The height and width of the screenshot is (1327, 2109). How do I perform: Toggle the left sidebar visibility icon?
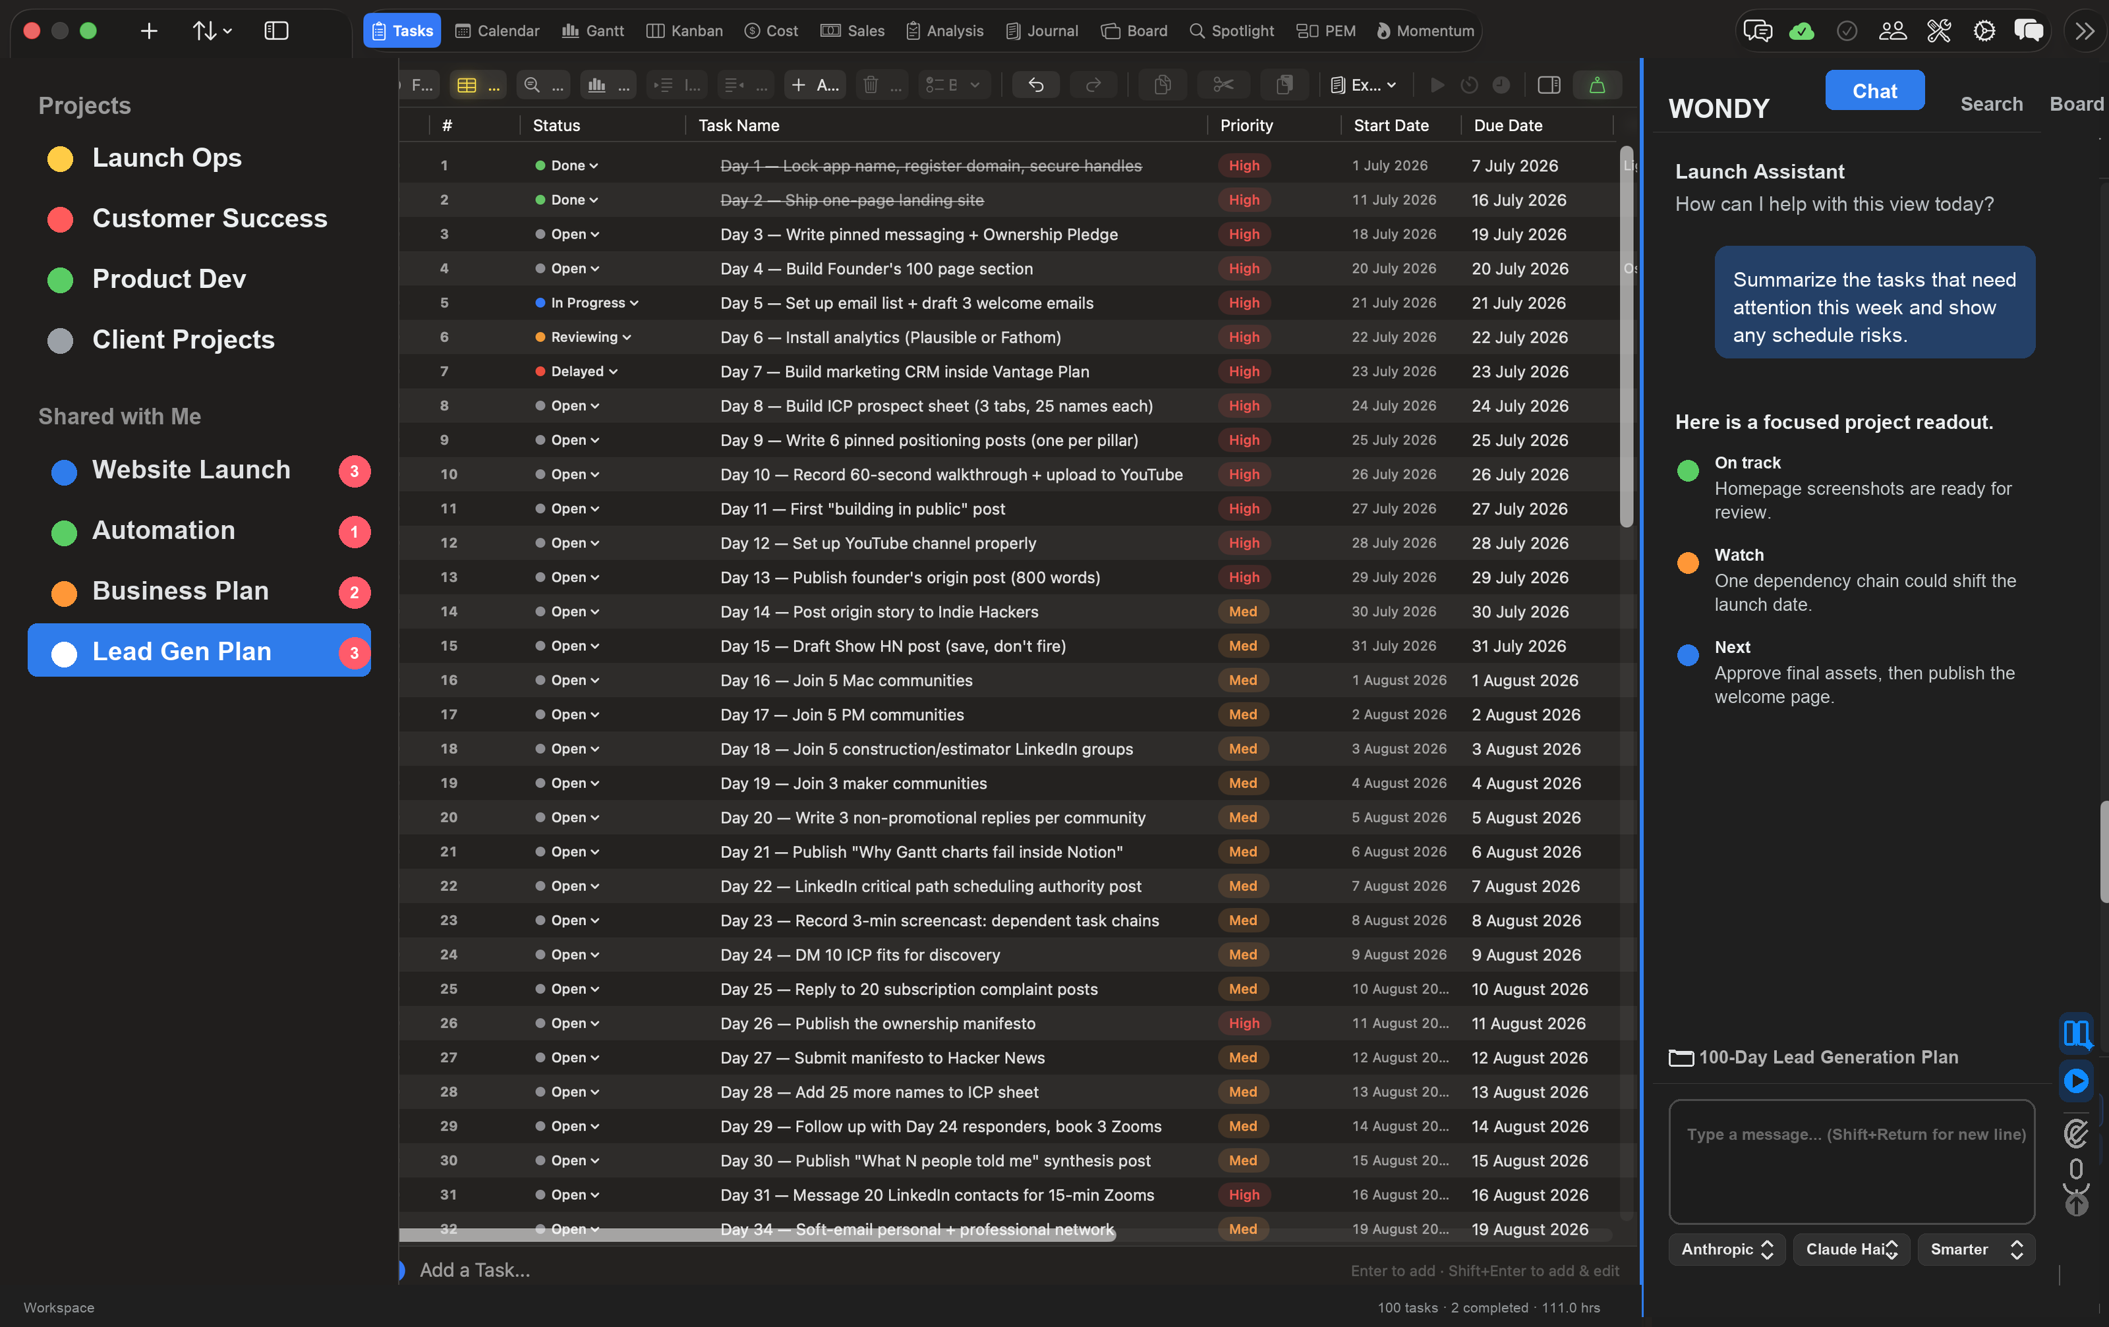tap(276, 30)
